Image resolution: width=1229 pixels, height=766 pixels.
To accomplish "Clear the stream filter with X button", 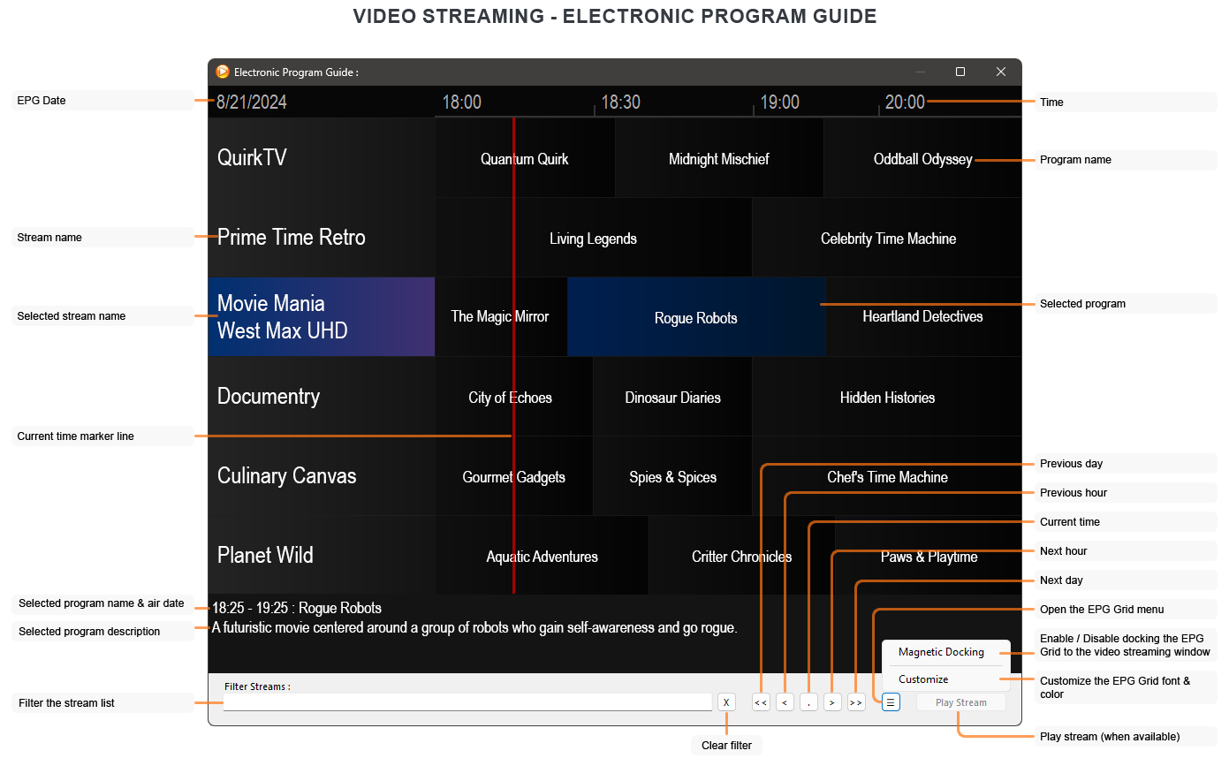I will click(726, 702).
